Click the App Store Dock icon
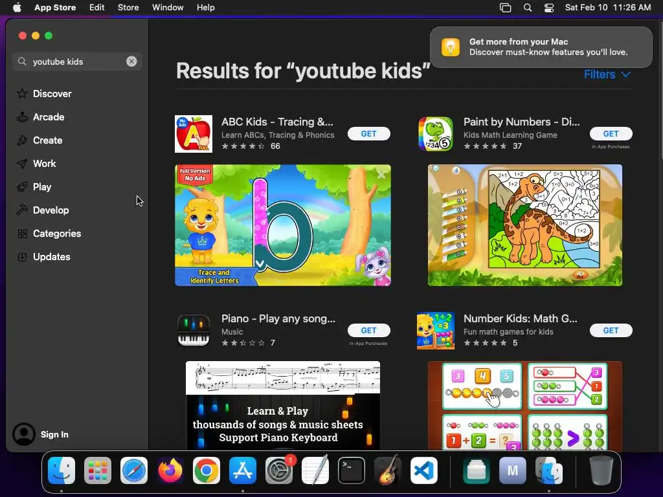 [243, 470]
